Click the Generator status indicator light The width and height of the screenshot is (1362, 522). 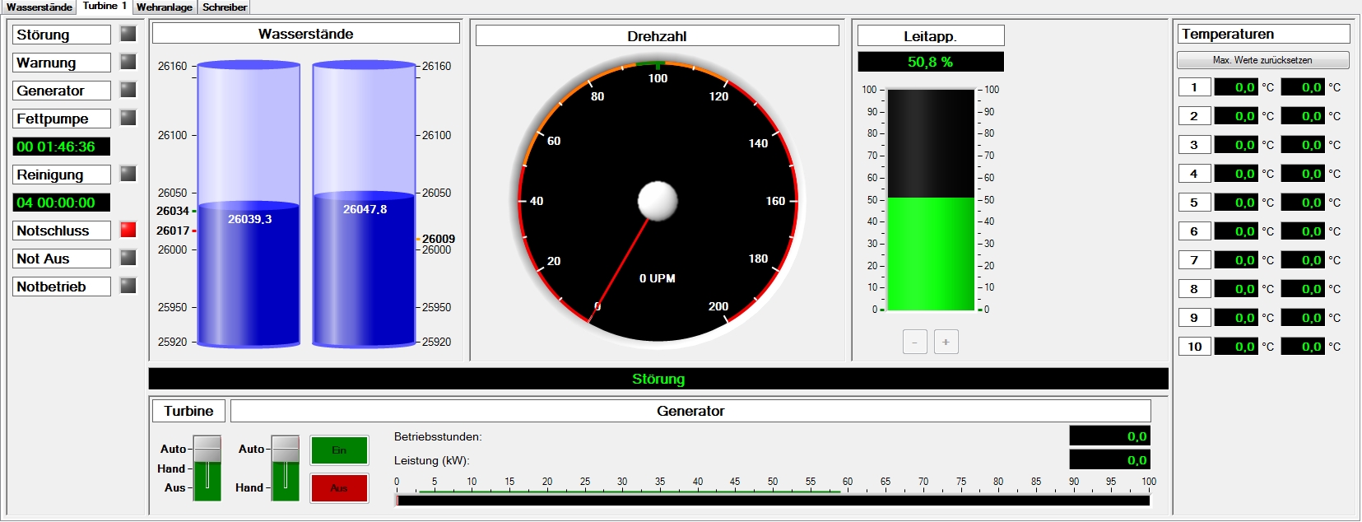point(128,90)
